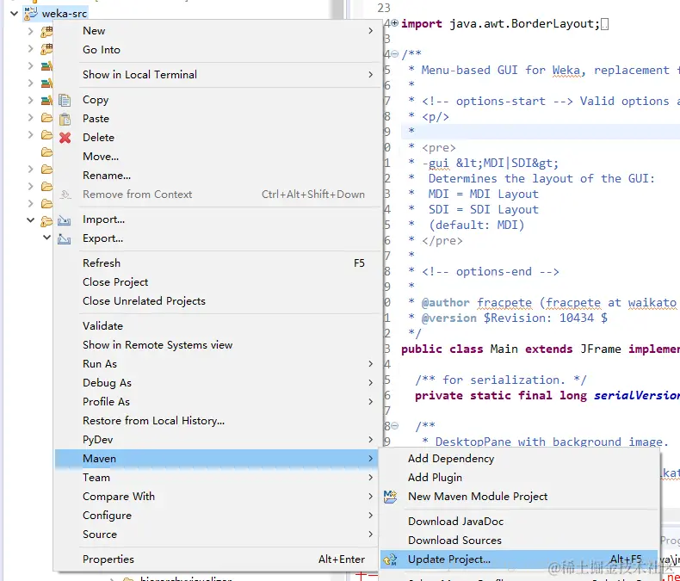Collapse the DesktopPane comment fold marker

[394, 426]
